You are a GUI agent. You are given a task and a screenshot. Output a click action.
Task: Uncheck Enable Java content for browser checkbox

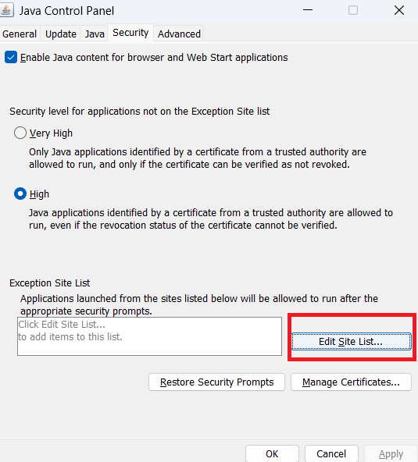(11, 57)
